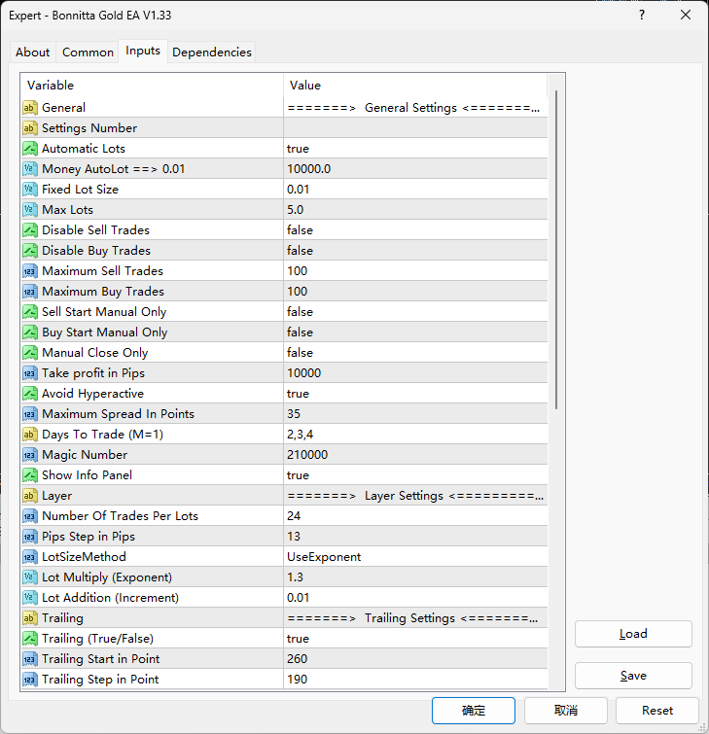The width and height of the screenshot is (709, 734).
Task: Click the string icon beside Settings Number
Action: pos(30,128)
